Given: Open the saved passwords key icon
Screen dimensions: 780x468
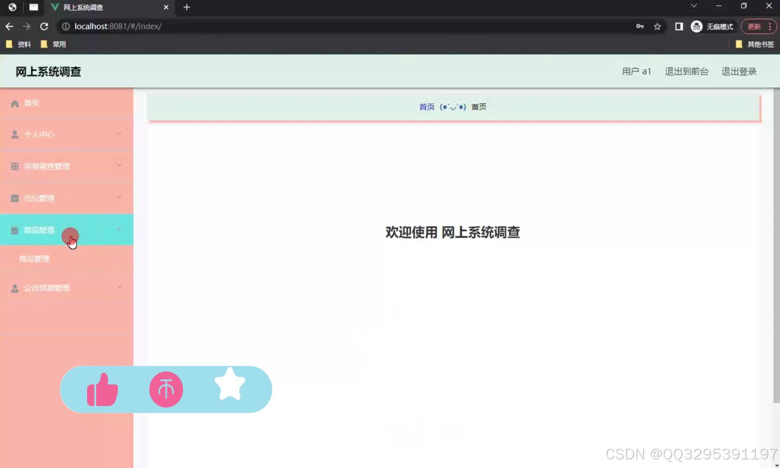Looking at the screenshot, I should [640, 26].
